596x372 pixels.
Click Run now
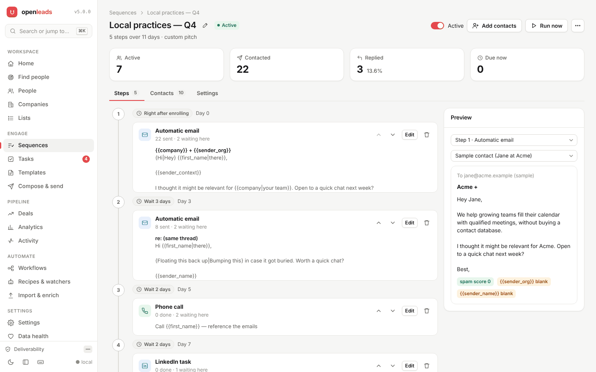[546, 26]
